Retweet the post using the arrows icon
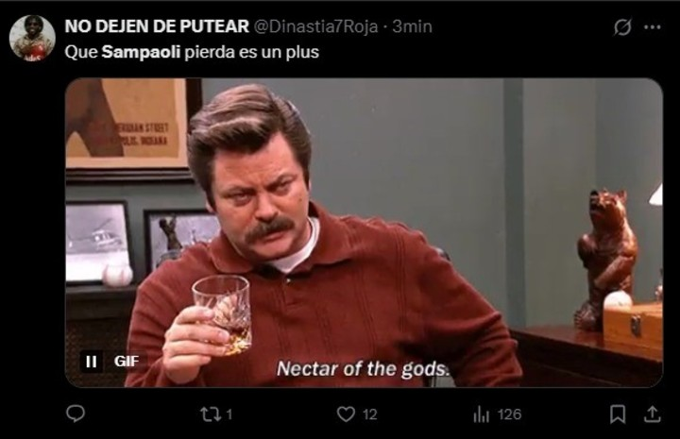 [210, 414]
